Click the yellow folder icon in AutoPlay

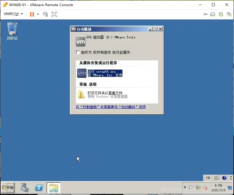pos(81,95)
